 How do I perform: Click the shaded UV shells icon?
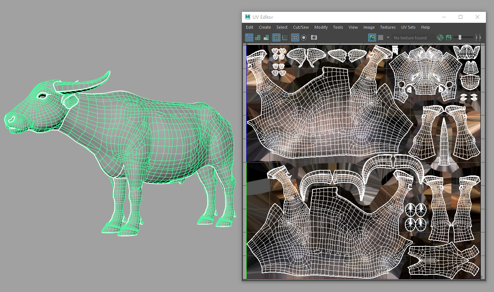click(258, 38)
